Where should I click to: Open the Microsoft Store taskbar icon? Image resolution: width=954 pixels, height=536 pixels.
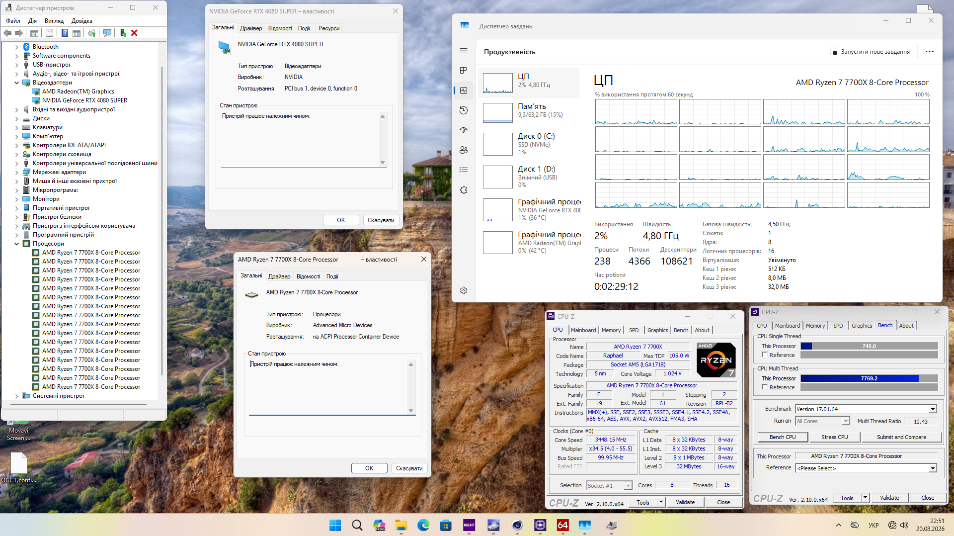point(446,525)
